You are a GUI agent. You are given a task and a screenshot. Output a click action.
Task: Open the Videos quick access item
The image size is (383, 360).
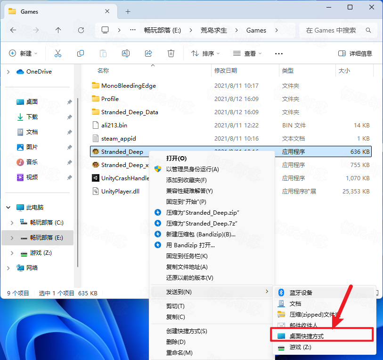(32, 177)
